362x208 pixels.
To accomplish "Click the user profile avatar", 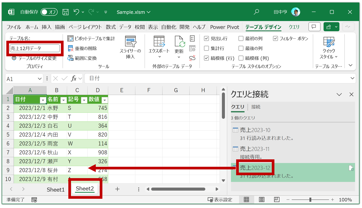I will tap(296, 12).
